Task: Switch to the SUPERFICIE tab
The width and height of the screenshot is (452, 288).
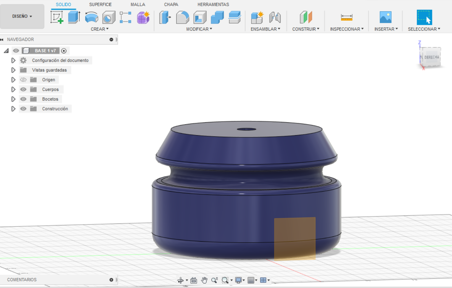Action: 100,5
